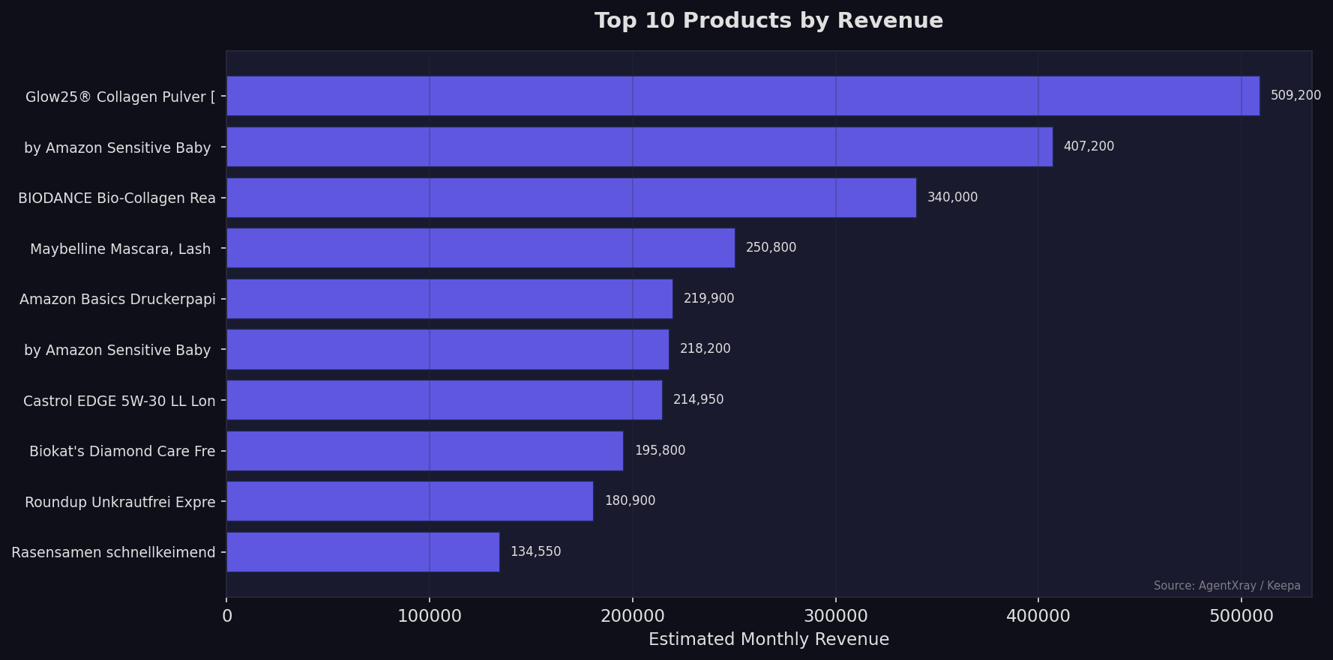The height and width of the screenshot is (660, 1333).
Task: Select the Amazon Basics Druckerpapi bar
Action: pyautogui.click(x=450, y=299)
